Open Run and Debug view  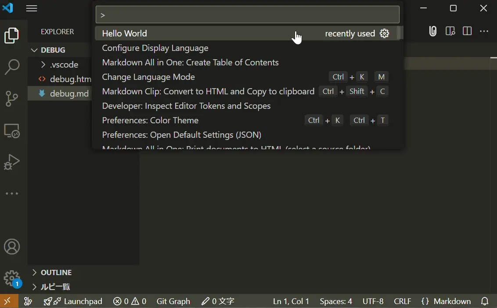pyautogui.click(x=12, y=162)
